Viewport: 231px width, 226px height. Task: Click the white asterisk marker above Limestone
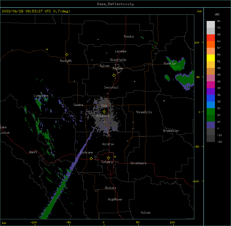tap(41, 93)
